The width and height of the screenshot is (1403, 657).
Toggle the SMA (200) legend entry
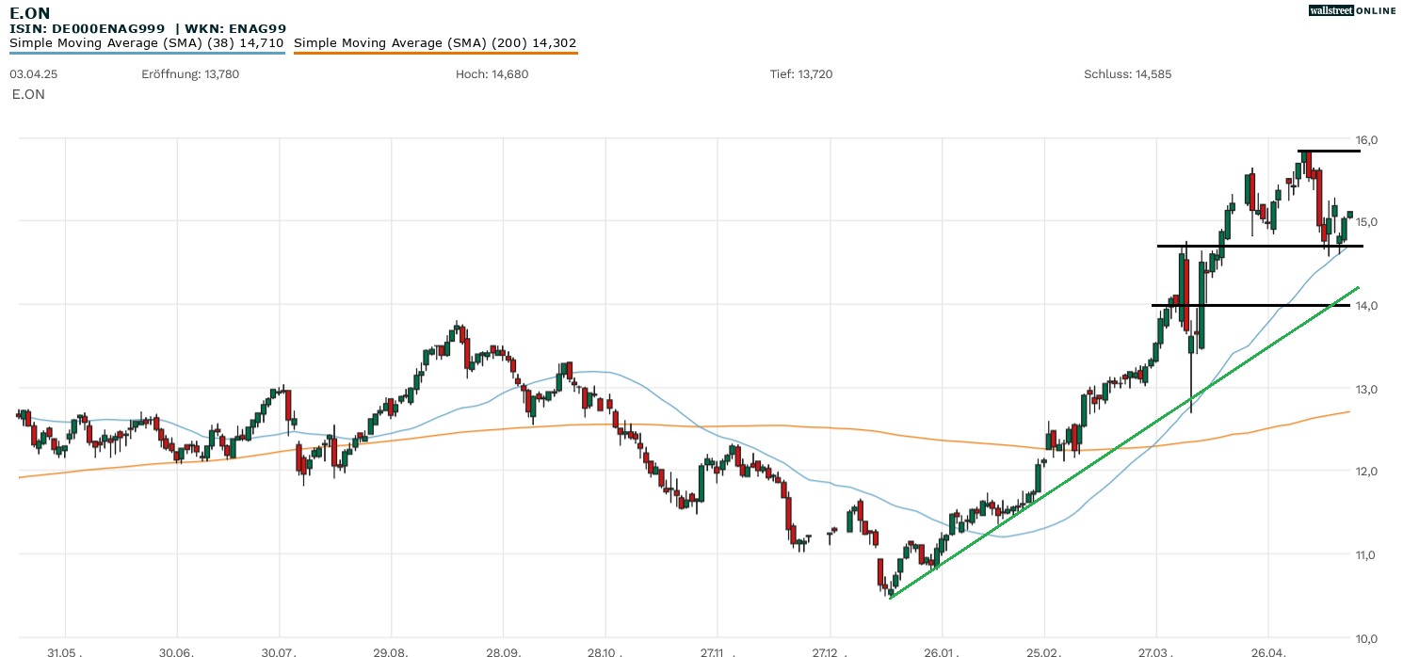(435, 42)
